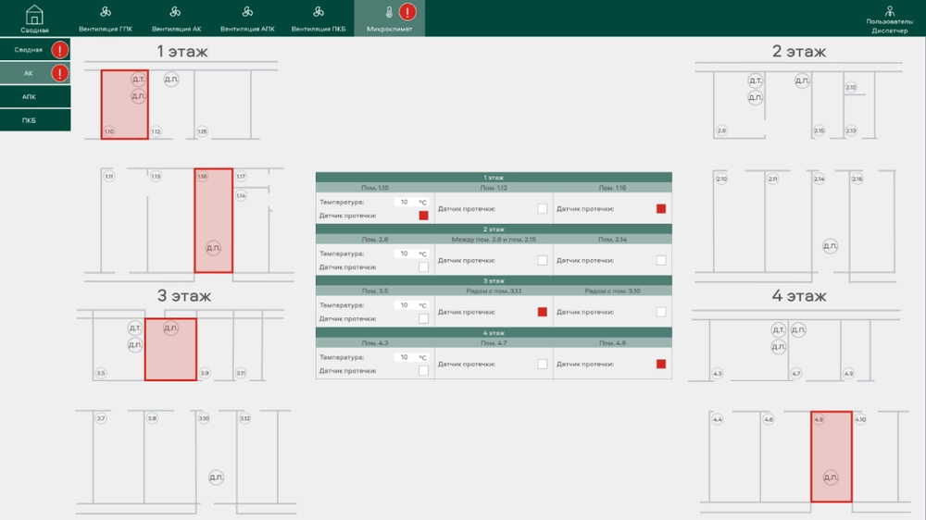Select the Вентиляция АПК fan icon
Viewport: 926px width, 520px height.
pos(247,13)
